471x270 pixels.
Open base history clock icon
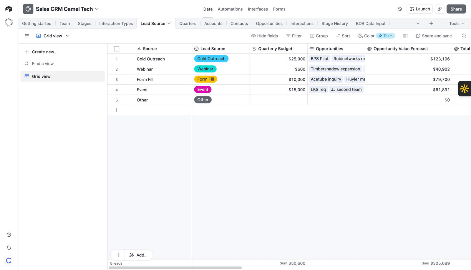(x=400, y=9)
